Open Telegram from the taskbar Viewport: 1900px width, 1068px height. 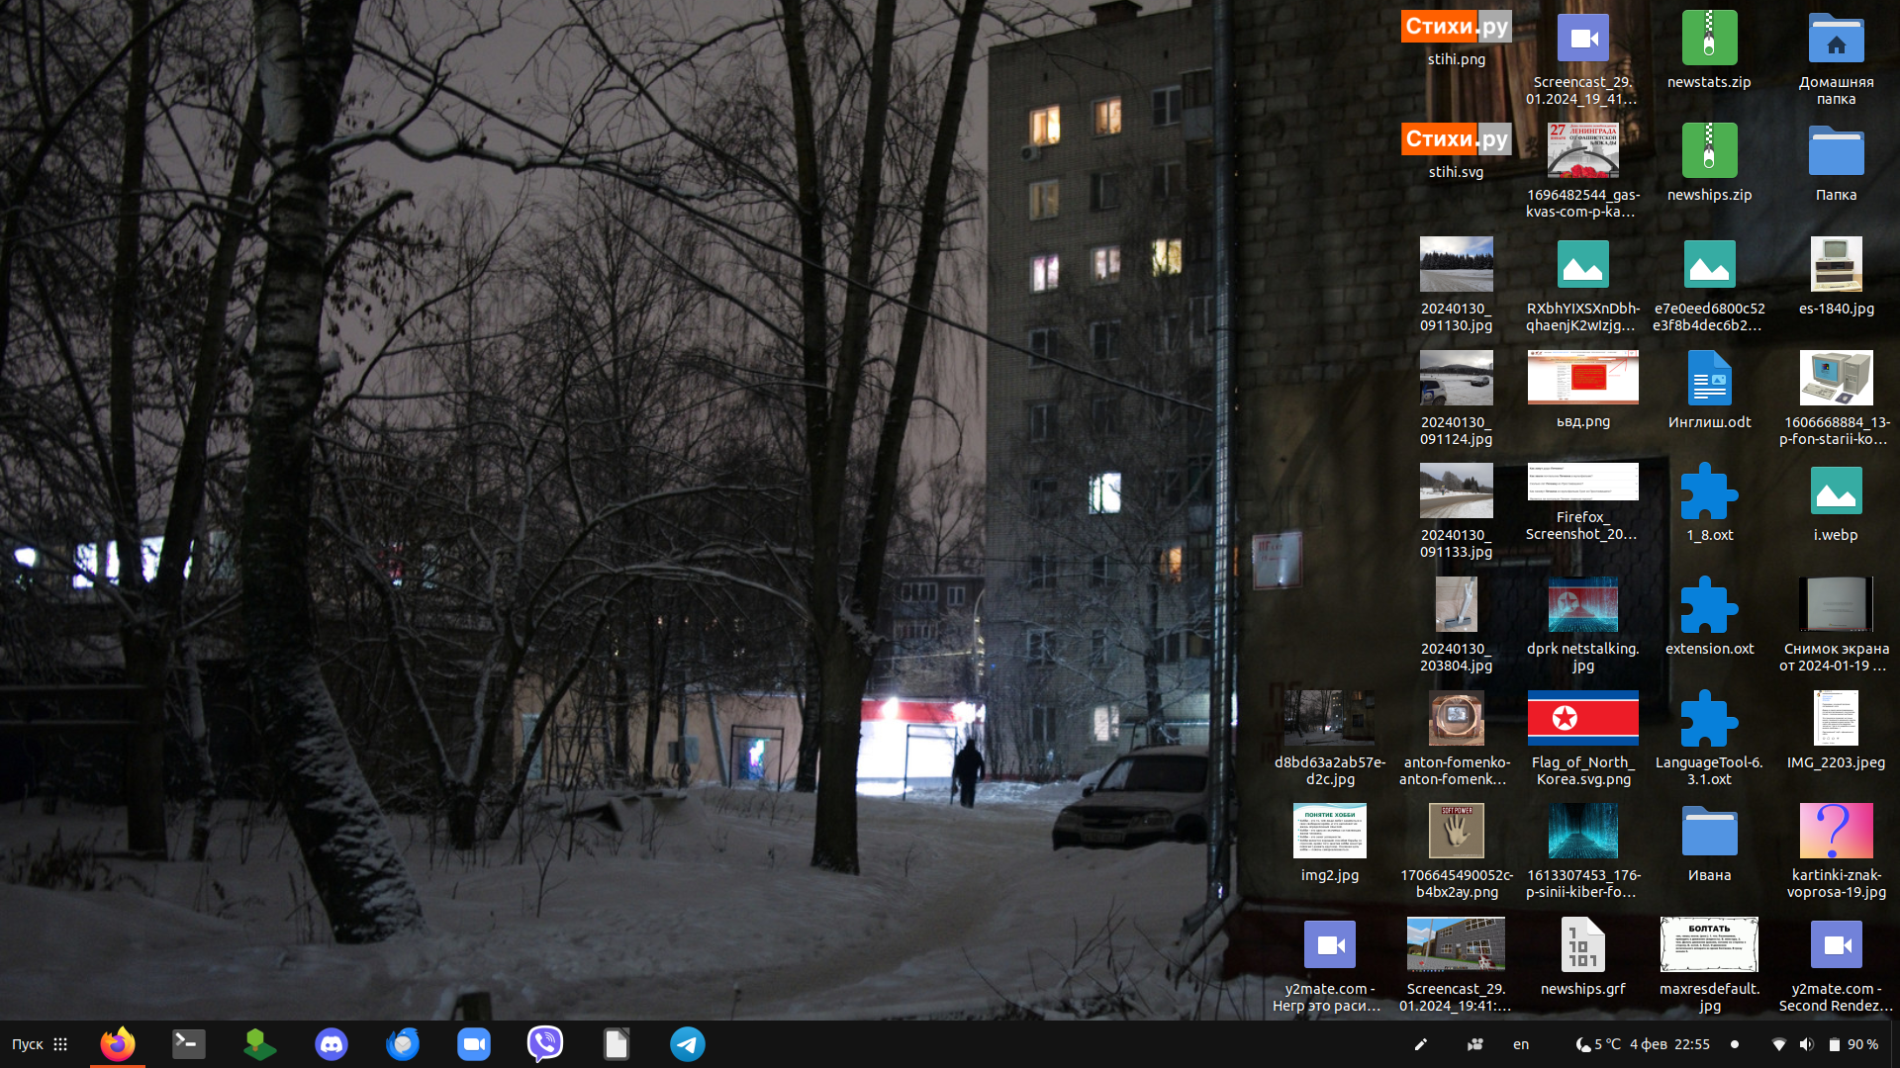[688, 1044]
